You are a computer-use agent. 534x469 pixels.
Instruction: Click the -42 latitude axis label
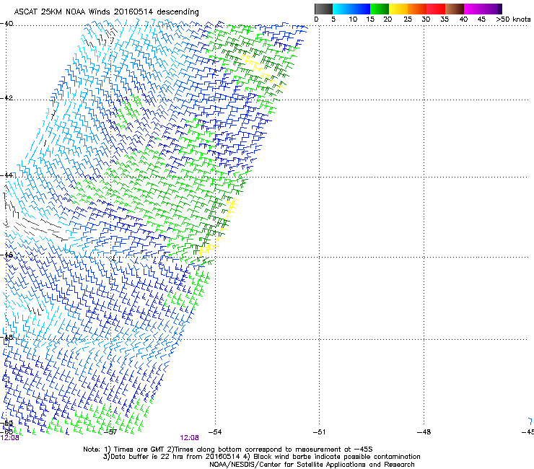(x=6, y=97)
